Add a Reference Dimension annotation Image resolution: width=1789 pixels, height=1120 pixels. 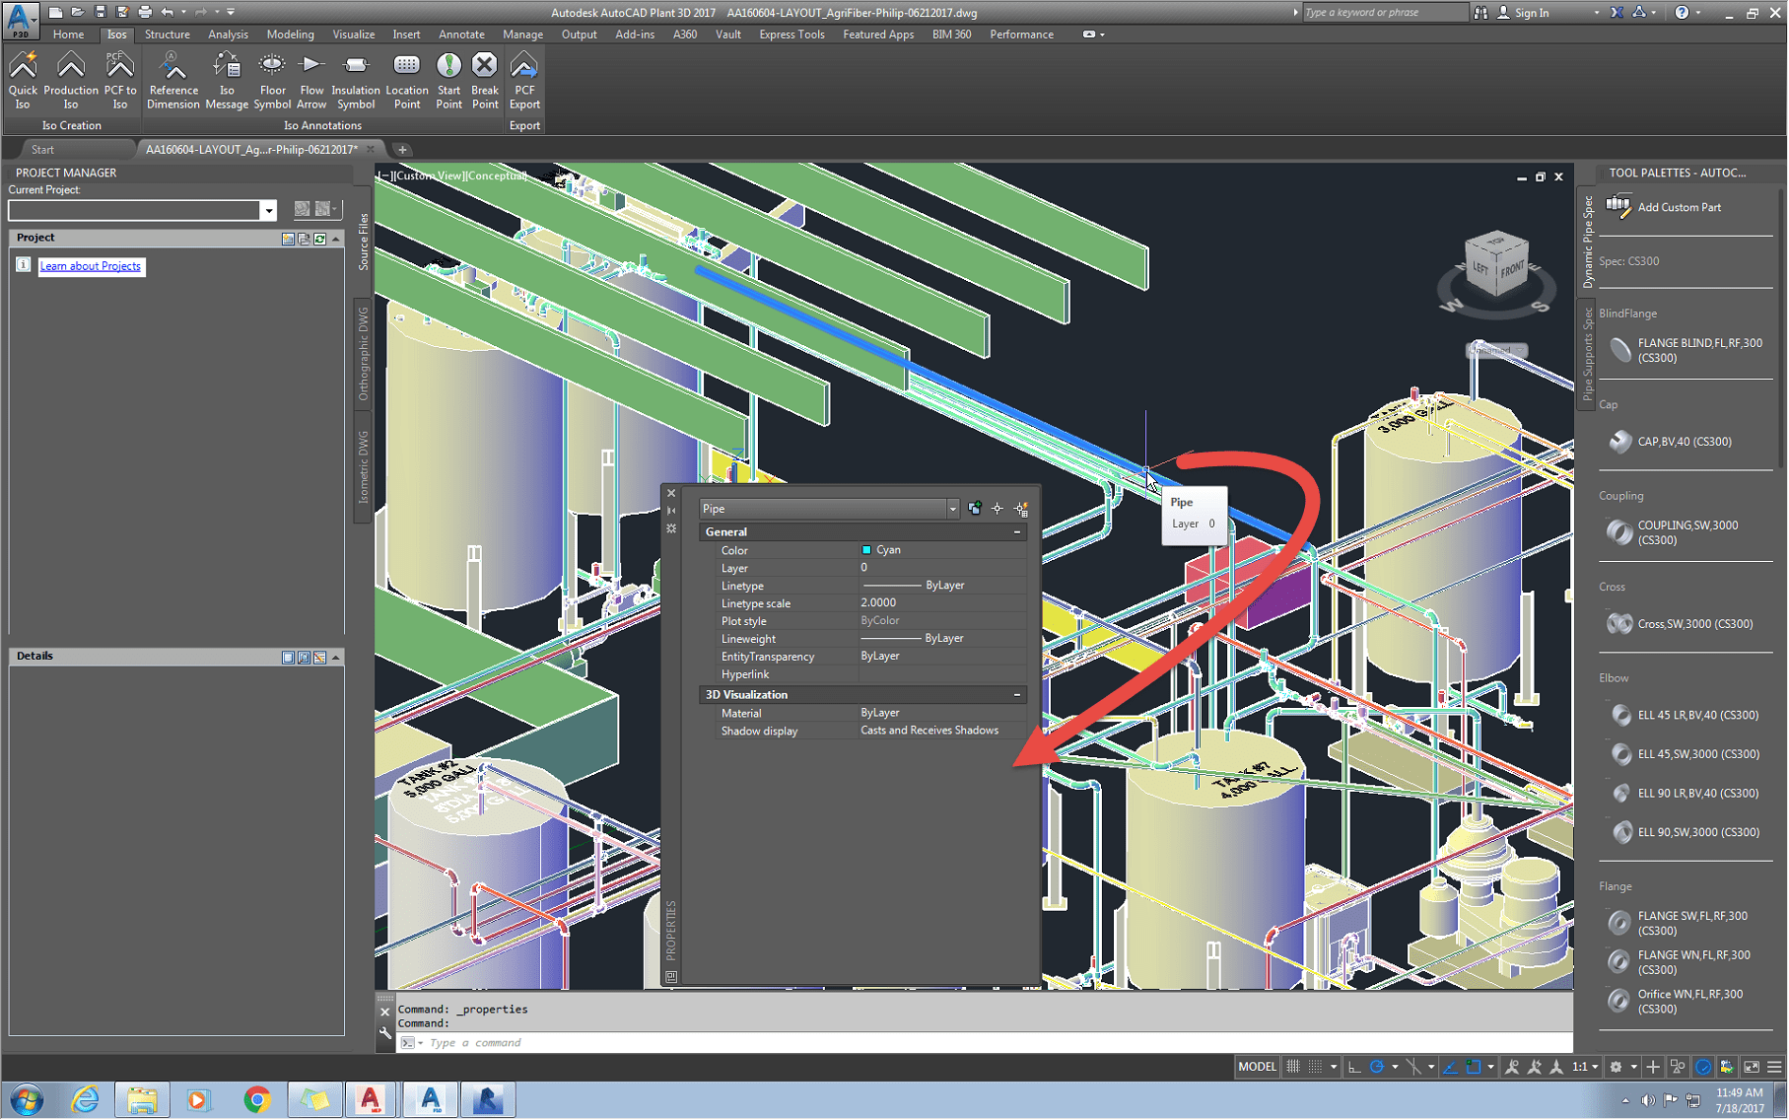pos(173,81)
